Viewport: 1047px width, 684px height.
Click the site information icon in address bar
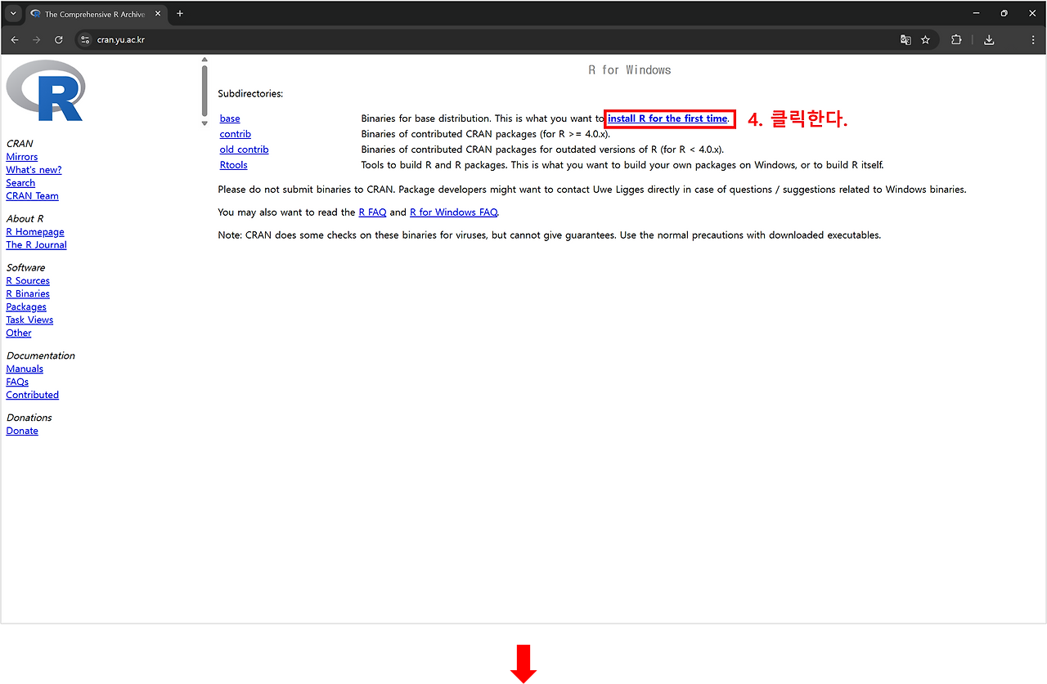pos(85,39)
